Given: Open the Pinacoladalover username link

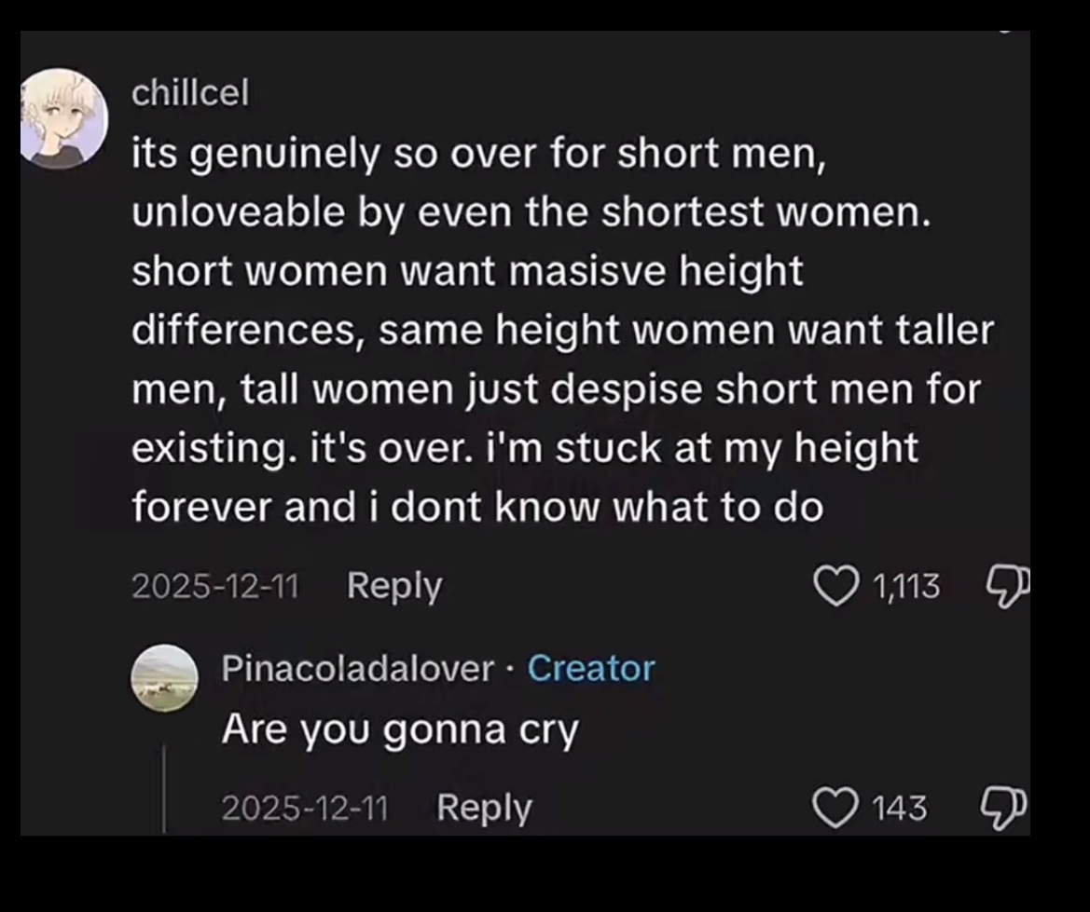Looking at the screenshot, I should (x=357, y=668).
